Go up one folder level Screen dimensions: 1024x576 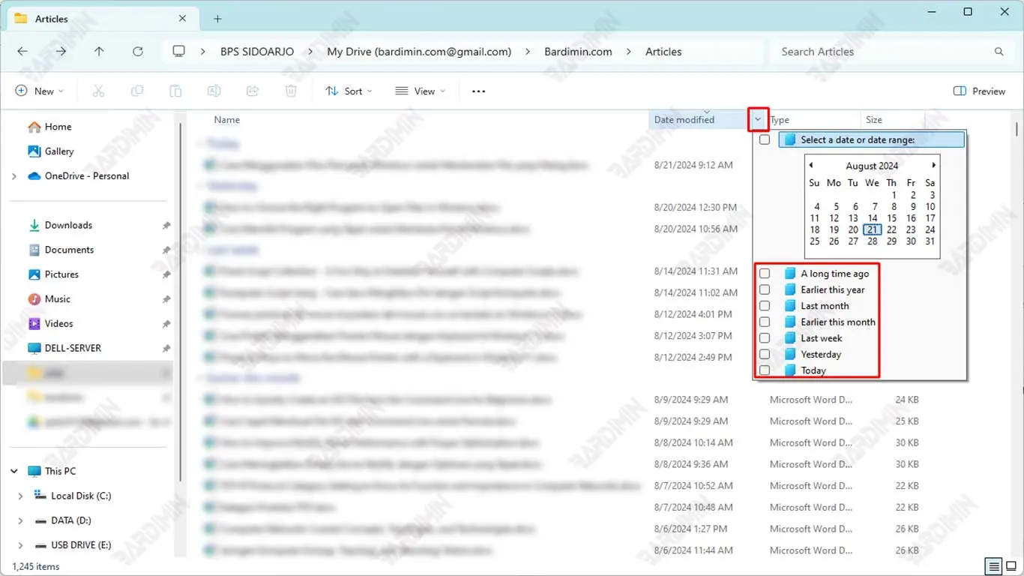pos(99,52)
